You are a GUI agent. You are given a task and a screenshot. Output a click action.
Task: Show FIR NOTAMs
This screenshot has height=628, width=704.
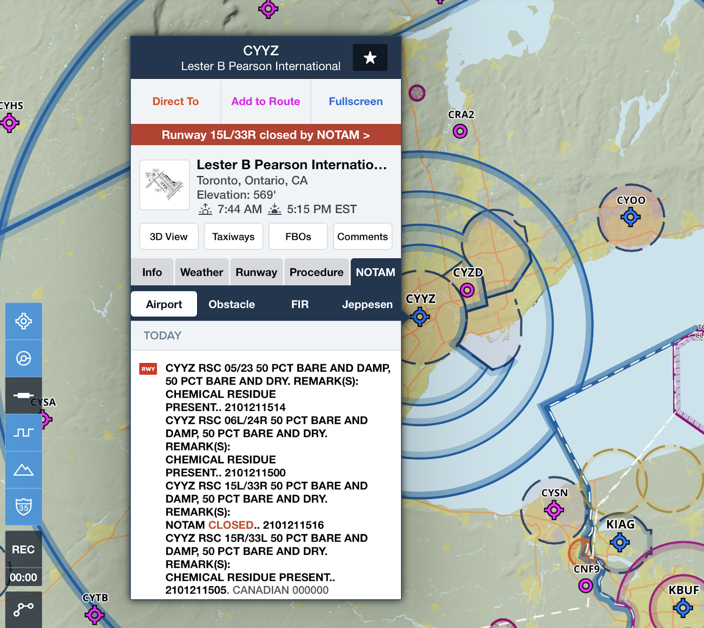[x=300, y=304]
